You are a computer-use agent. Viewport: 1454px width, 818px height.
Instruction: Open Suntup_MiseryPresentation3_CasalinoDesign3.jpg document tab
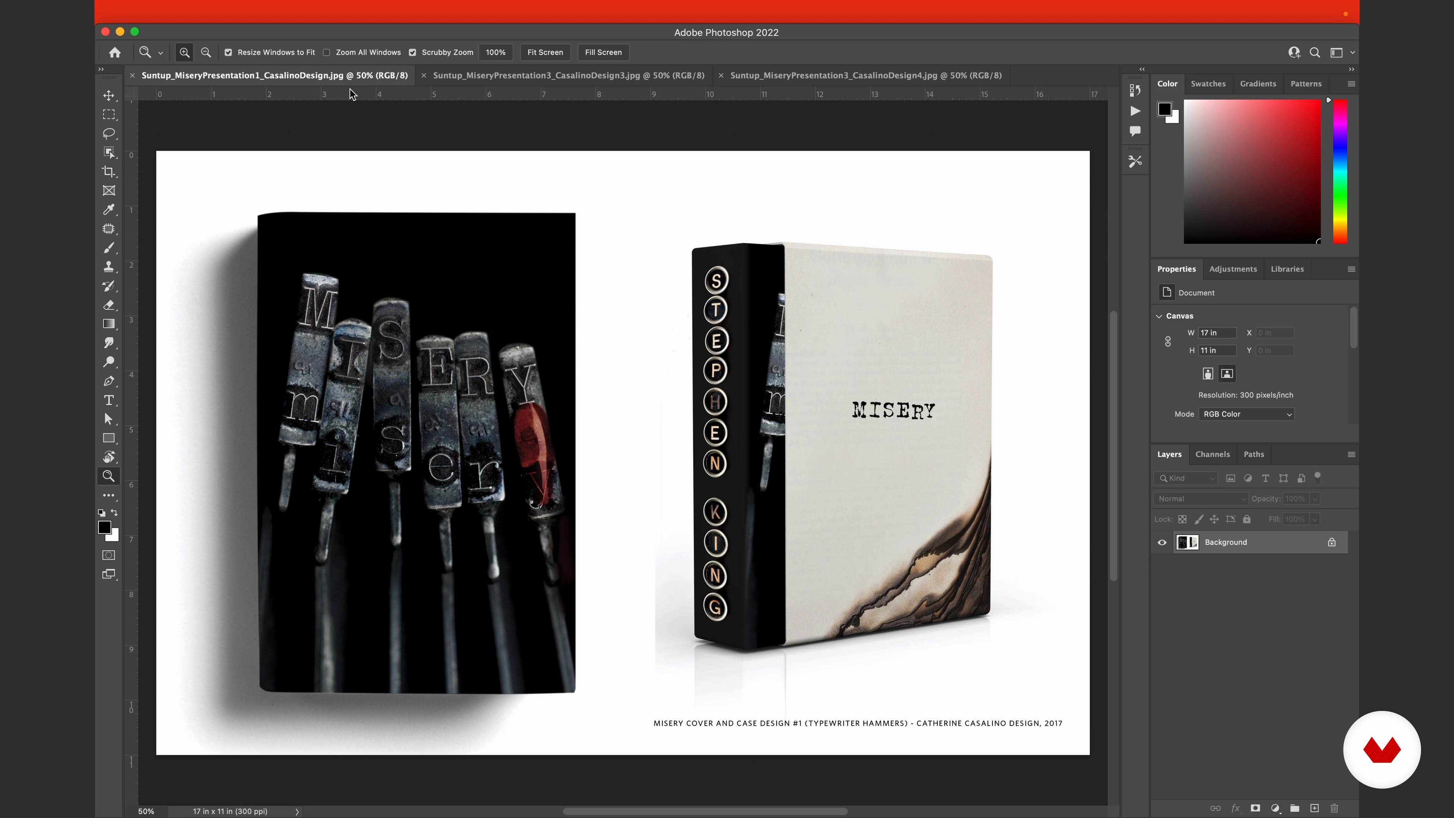(568, 76)
